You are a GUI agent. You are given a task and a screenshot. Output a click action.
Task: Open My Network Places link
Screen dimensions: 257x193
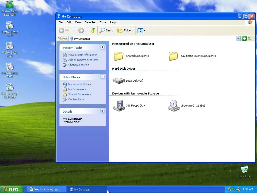[80, 84]
